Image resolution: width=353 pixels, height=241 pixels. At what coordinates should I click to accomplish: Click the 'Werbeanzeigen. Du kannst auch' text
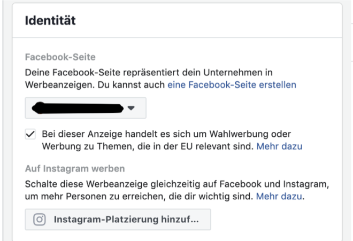[95, 85]
